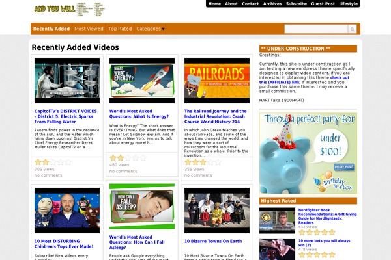Follow the check out this (AFFILIATE) link

304,80
